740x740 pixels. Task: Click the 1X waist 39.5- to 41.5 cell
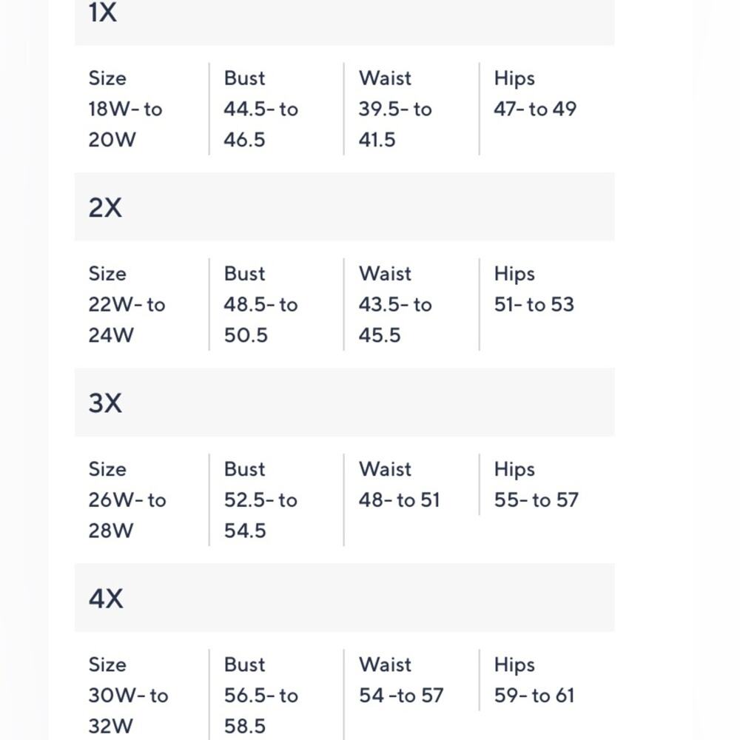click(395, 124)
